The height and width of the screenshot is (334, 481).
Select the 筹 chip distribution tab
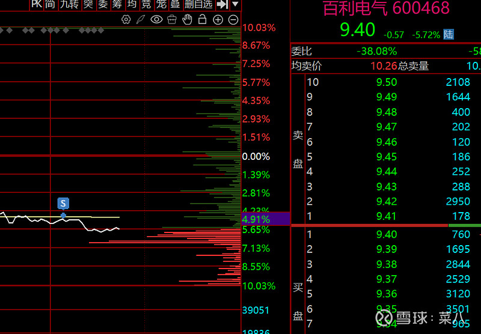tap(117, 4)
